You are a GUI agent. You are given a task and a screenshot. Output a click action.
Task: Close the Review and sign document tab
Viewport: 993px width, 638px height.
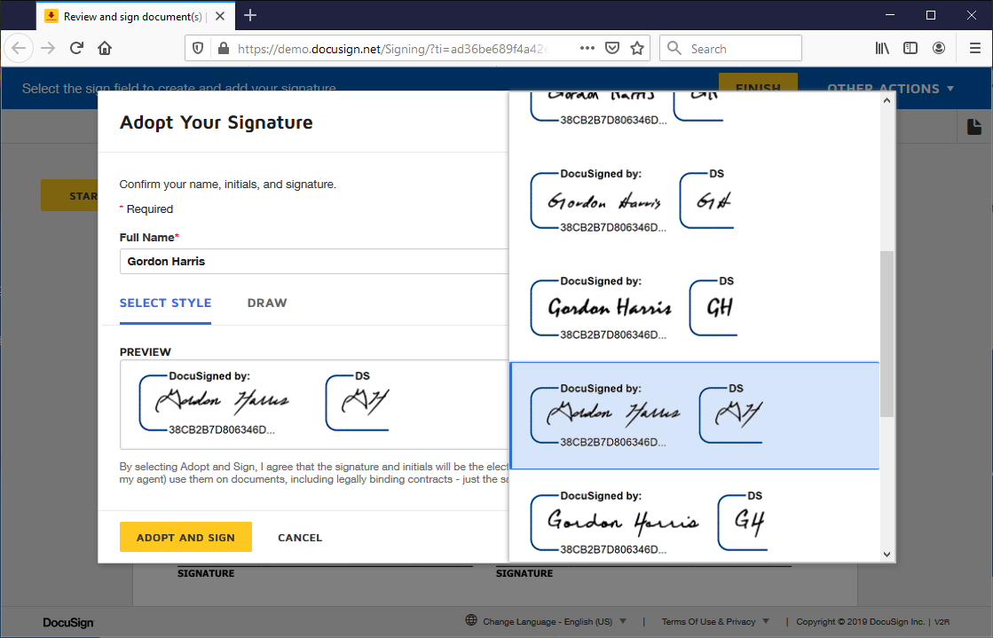click(220, 16)
